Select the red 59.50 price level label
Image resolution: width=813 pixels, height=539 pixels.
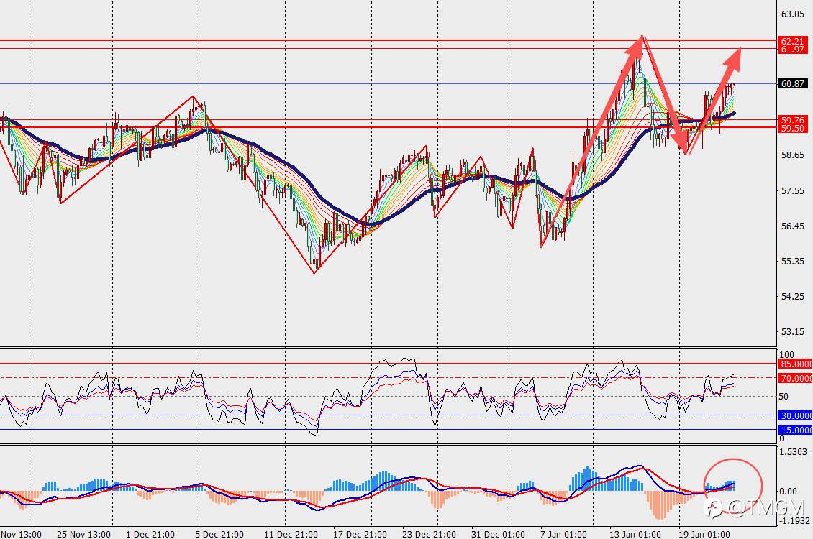click(x=792, y=128)
